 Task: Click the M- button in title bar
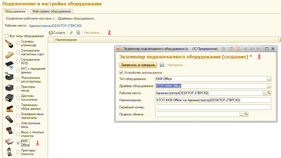(259, 49)
